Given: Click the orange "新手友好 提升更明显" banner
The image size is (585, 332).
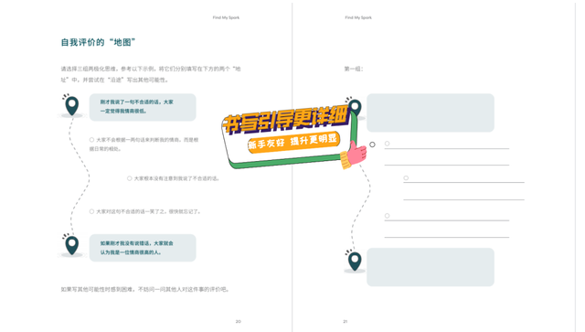Looking at the screenshot, I should [293, 142].
